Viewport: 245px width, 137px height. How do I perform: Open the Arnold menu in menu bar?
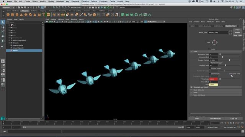coord(120,2)
